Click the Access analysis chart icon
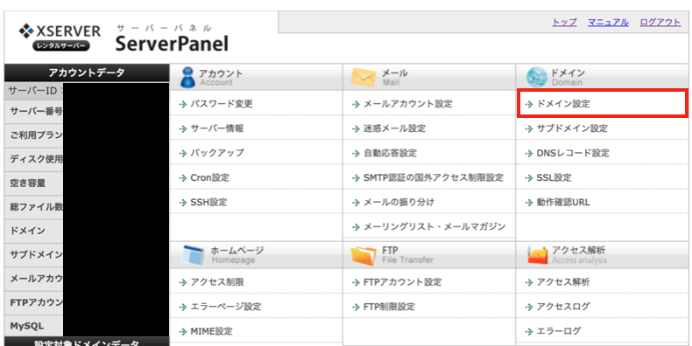The image size is (692, 346). [537, 256]
